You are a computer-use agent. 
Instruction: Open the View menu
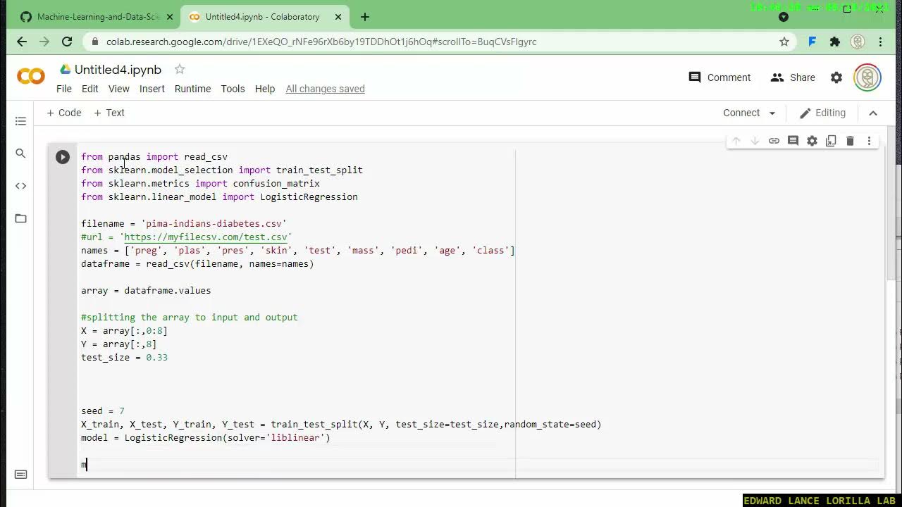coord(118,89)
